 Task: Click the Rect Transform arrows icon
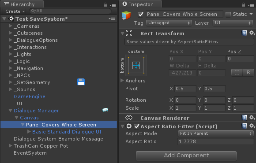129,33
